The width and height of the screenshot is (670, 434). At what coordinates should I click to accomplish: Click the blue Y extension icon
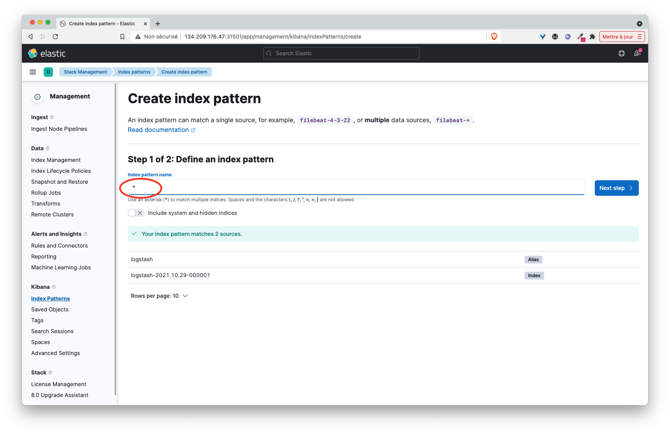tap(543, 37)
